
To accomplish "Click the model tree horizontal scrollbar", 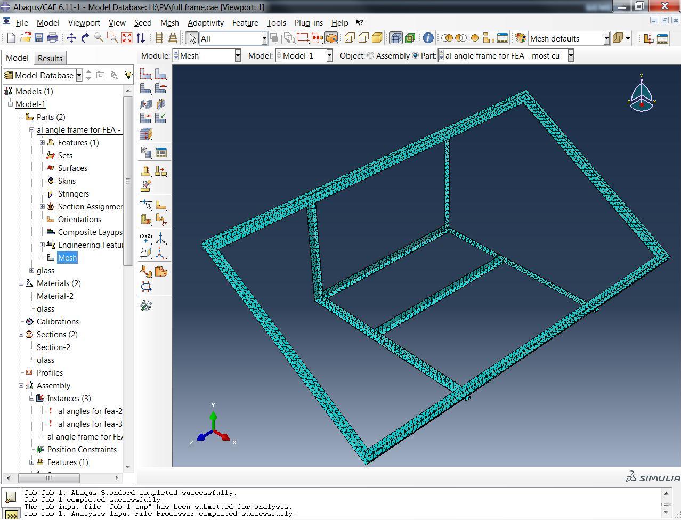I will coord(49,478).
